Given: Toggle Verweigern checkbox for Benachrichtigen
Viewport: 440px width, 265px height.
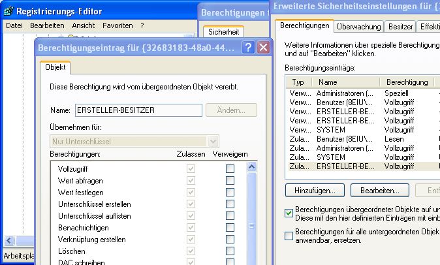Looking at the screenshot, I should (x=230, y=227).
